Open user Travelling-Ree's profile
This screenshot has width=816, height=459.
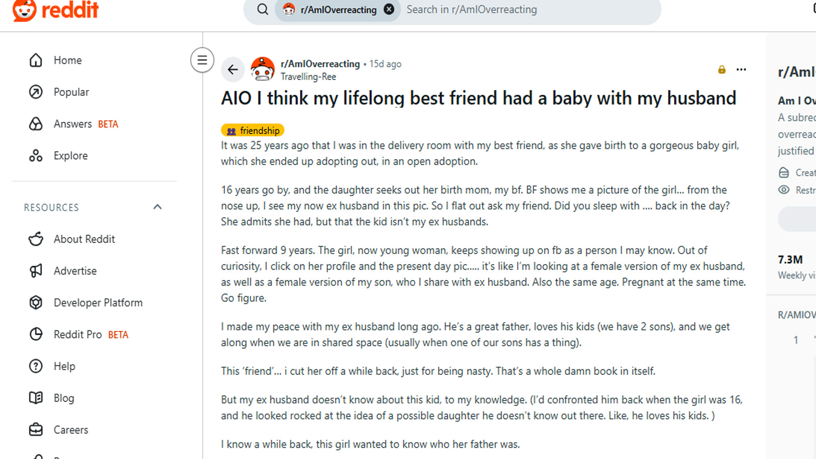tap(308, 76)
